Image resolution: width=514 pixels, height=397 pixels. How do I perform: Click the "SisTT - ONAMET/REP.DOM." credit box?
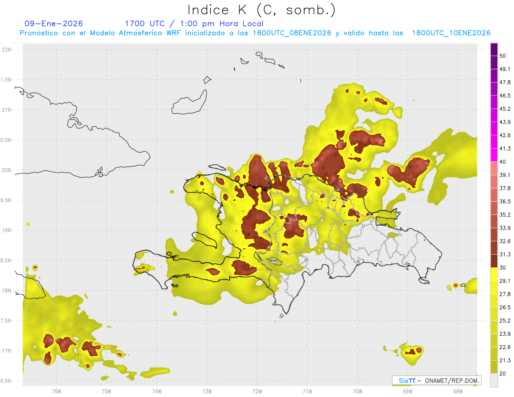pyautogui.click(x=437, y=380)
